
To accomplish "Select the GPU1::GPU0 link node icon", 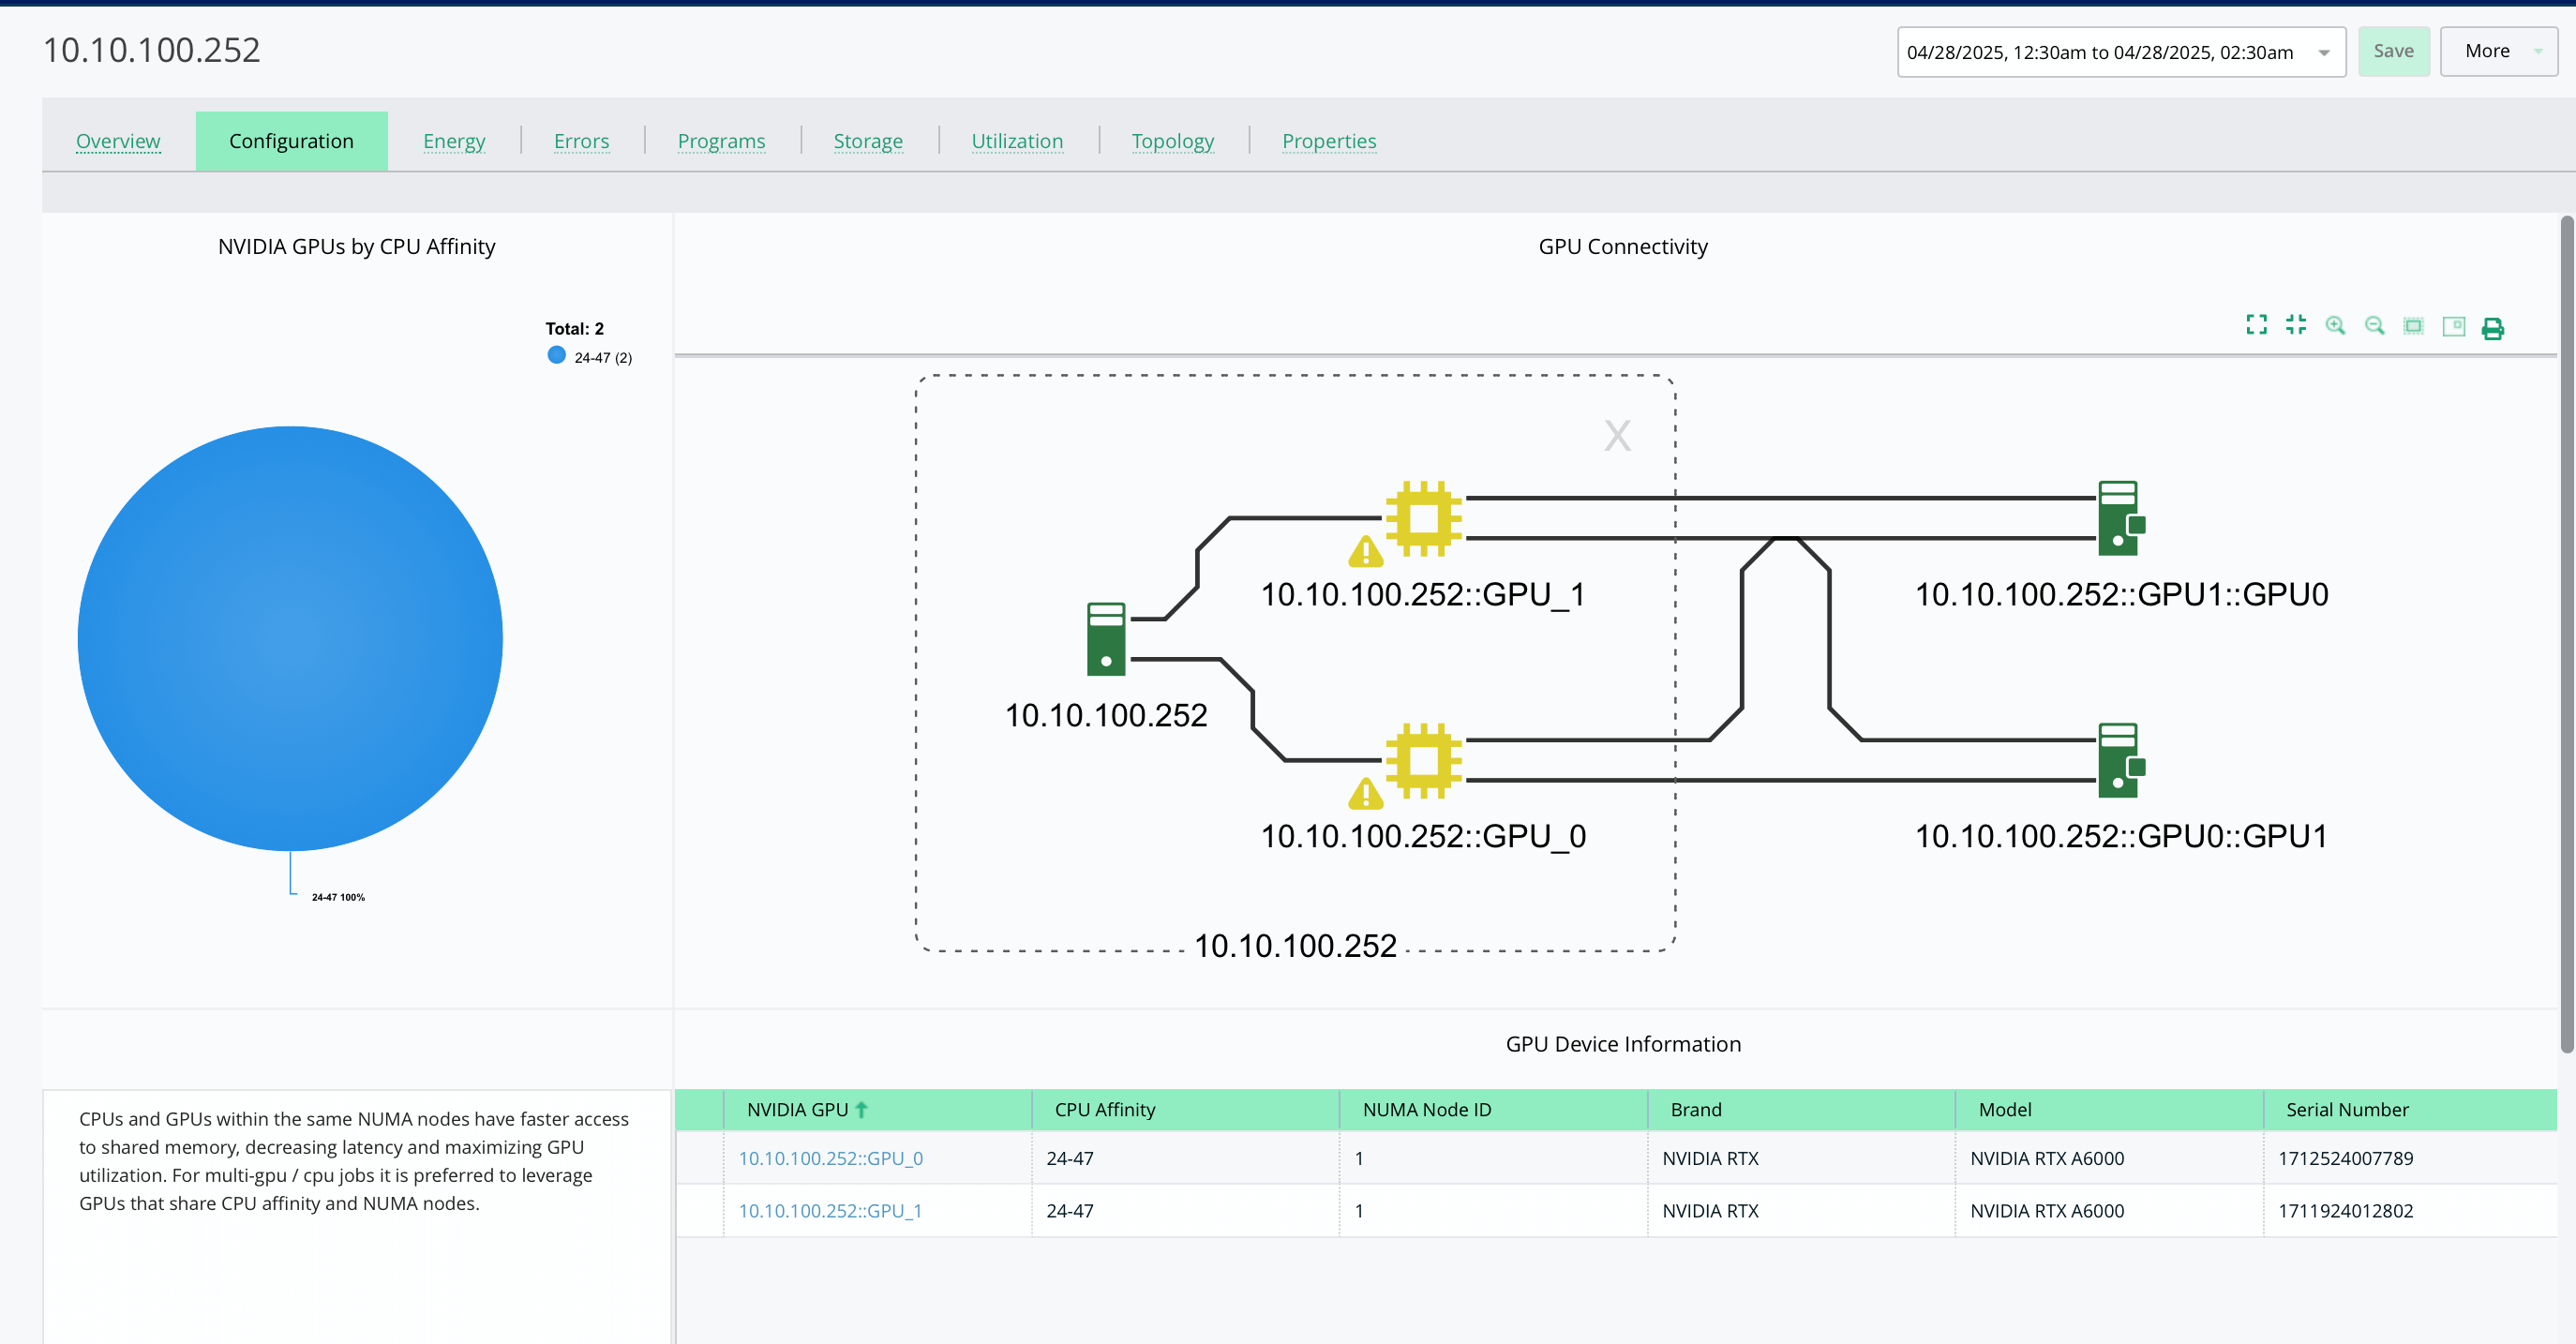I will (2121, 518).
